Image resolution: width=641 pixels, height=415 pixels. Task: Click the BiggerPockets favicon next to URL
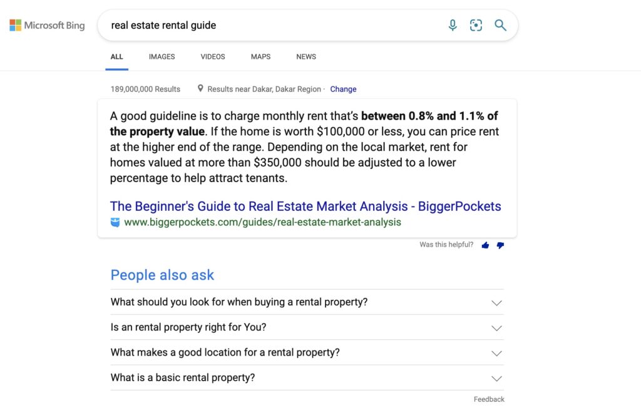(x=115, y=222)
